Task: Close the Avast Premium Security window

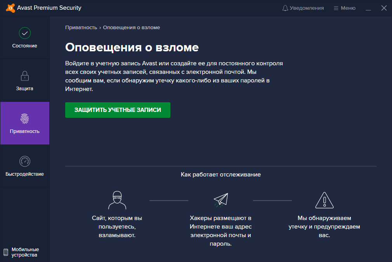Action: [x=384, y=8]
